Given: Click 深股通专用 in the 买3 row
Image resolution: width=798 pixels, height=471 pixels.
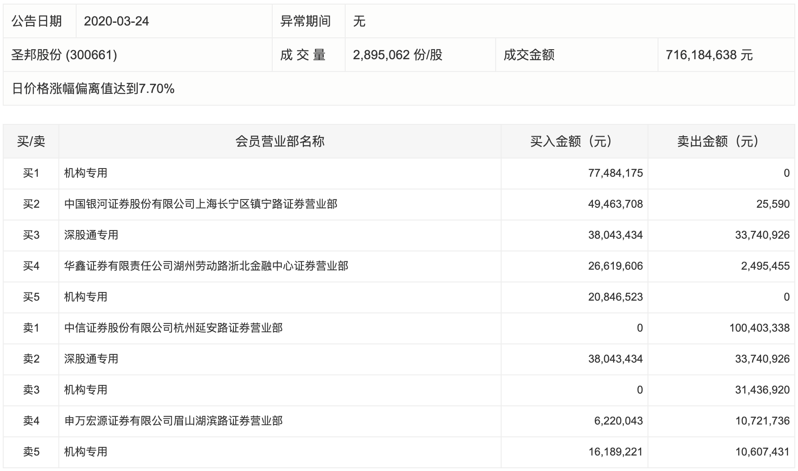Looking at the screenshot, I should (x=91, y=235).
